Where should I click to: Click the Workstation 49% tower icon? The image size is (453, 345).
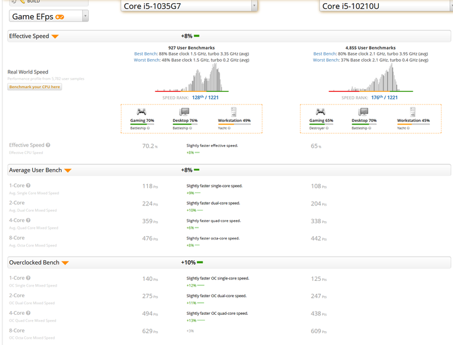coord(233,112)
